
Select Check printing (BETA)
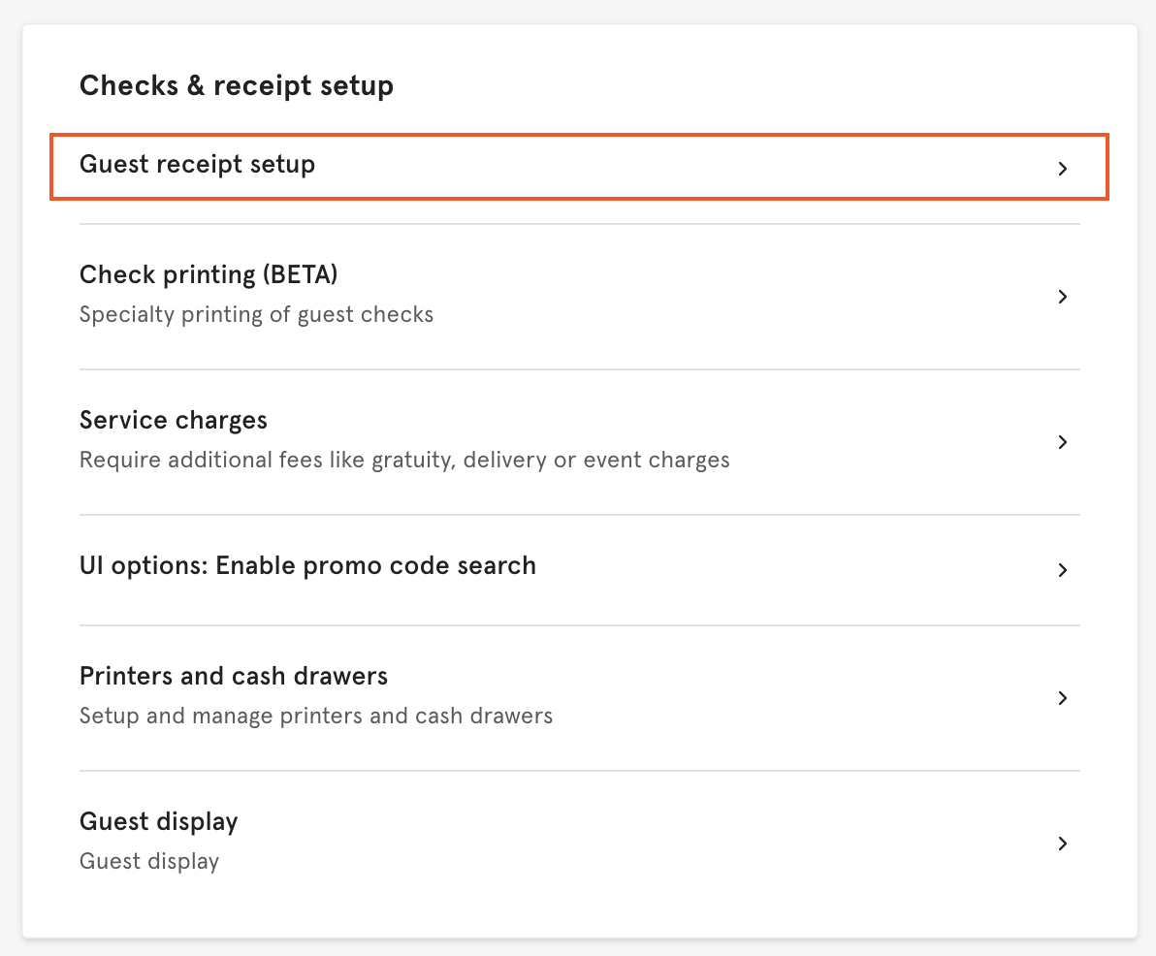(209, 274)
